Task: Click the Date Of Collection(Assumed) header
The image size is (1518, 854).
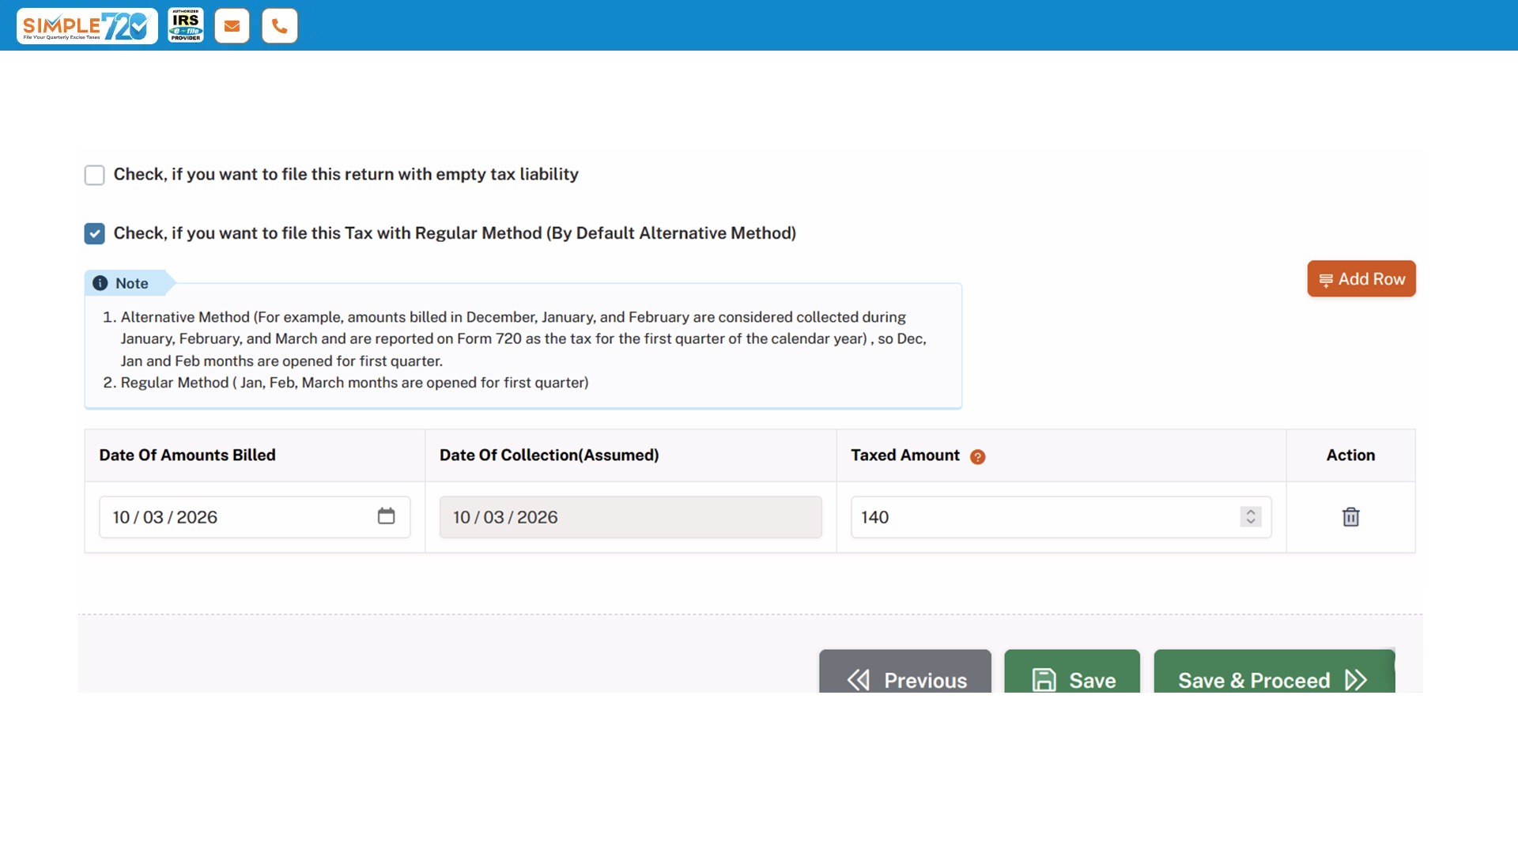Action: [549, 455]
